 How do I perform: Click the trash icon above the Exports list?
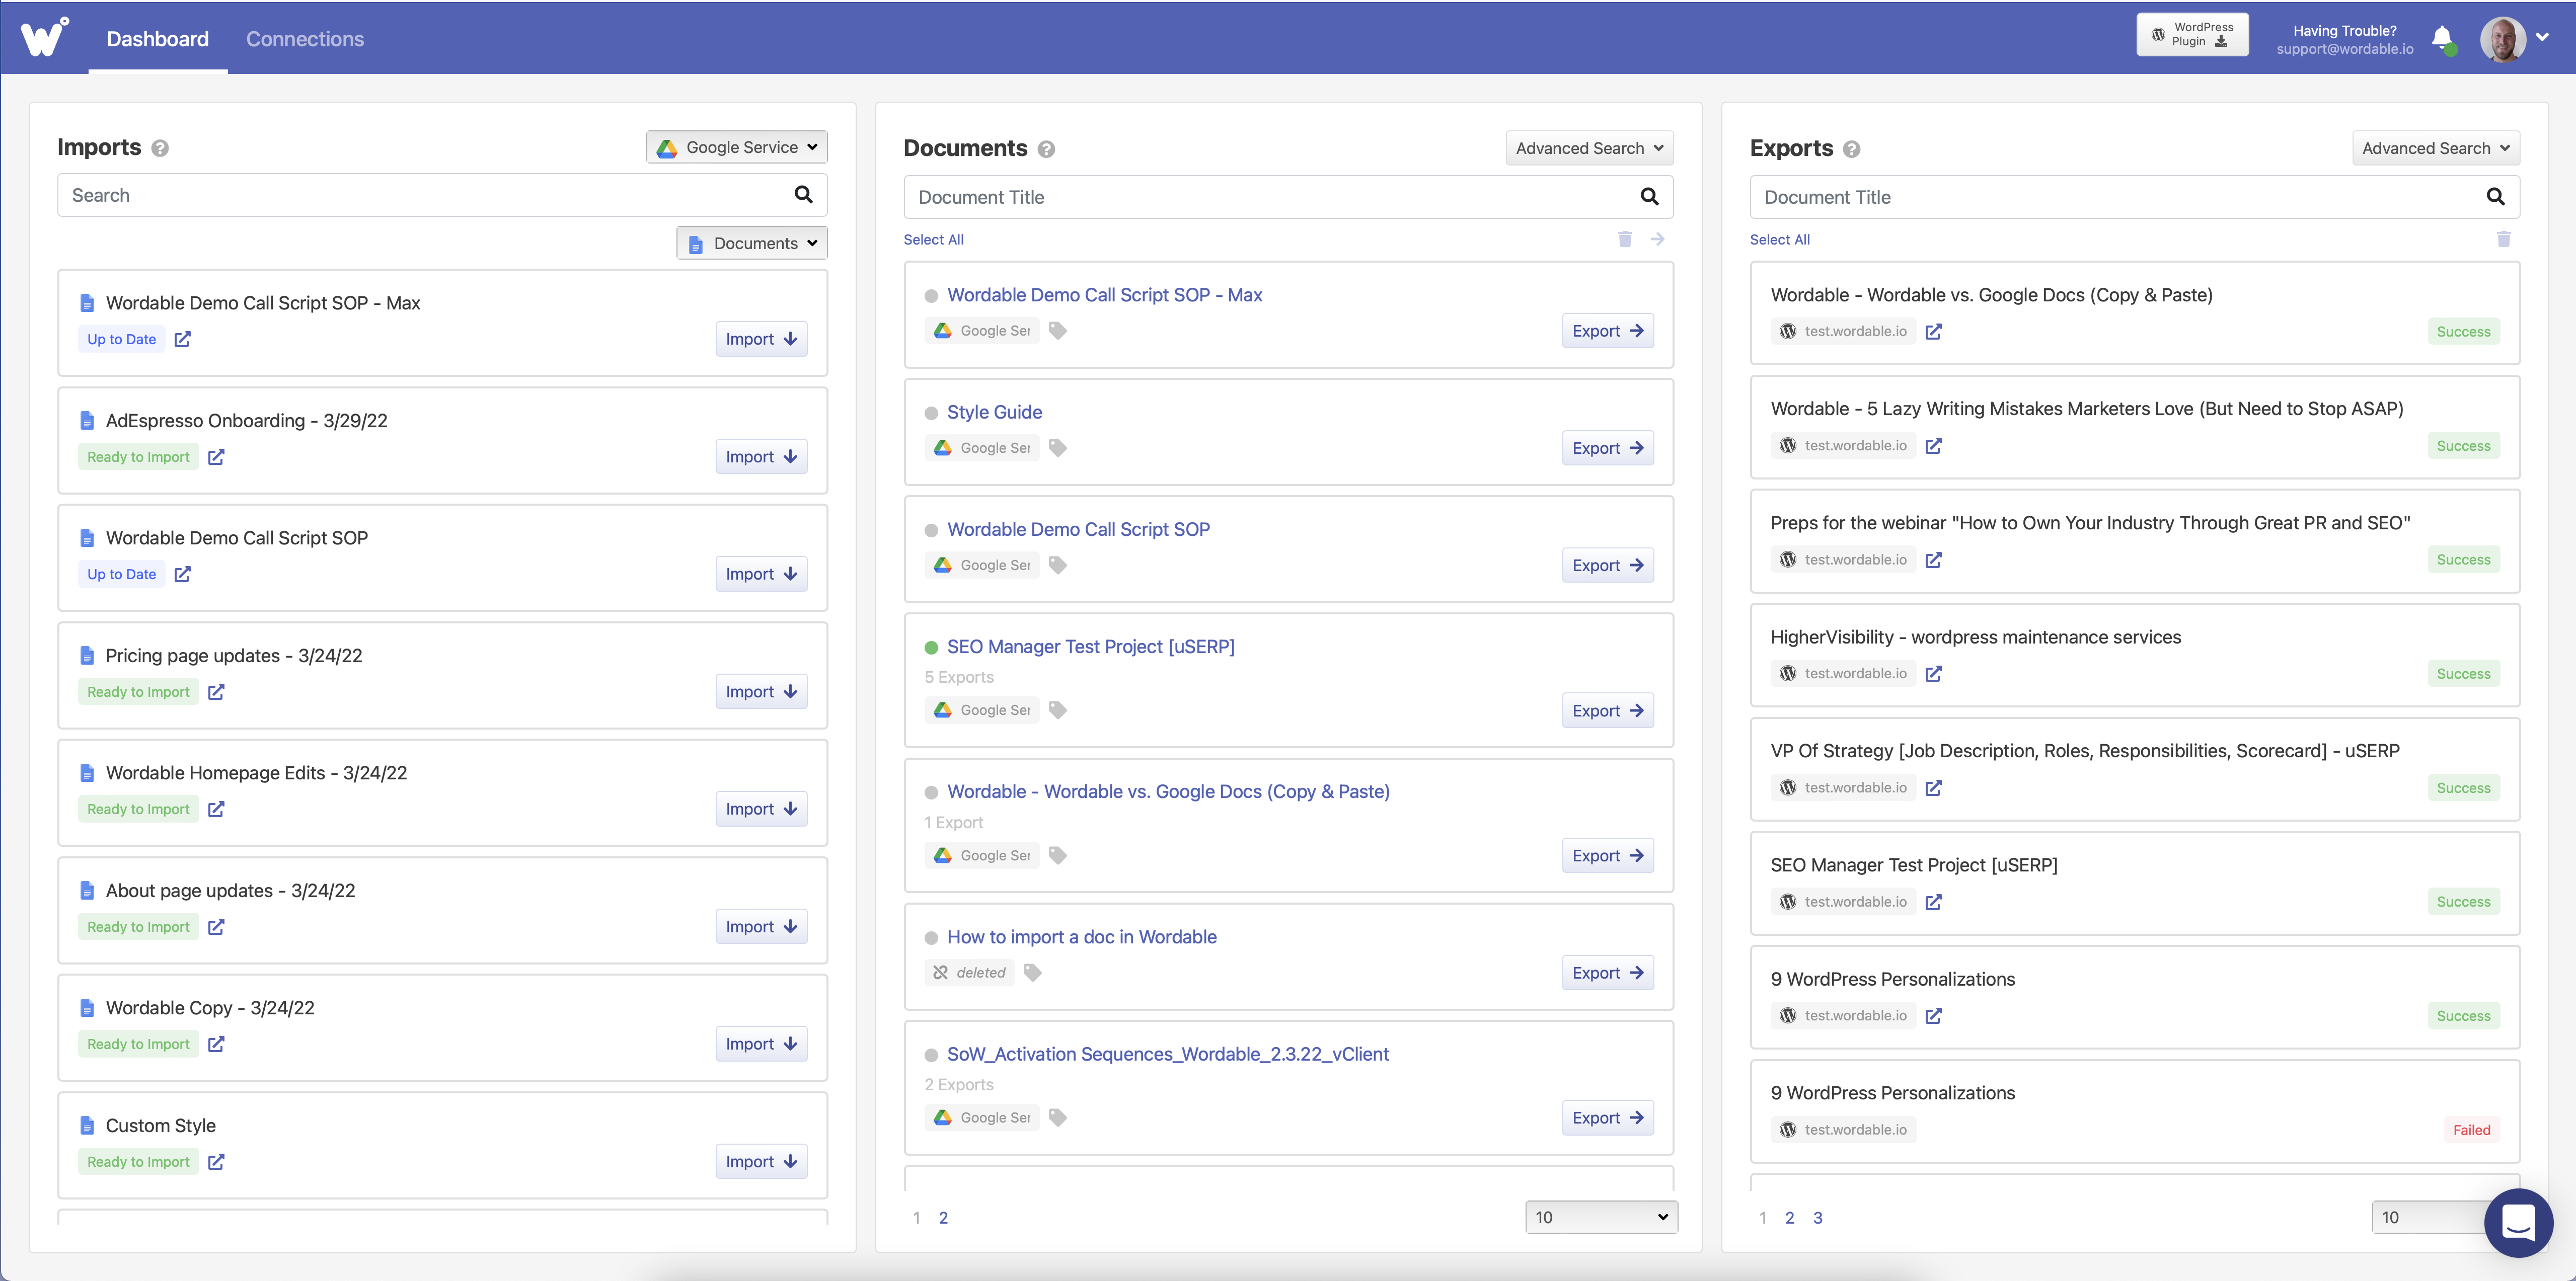pos(2504,239)
